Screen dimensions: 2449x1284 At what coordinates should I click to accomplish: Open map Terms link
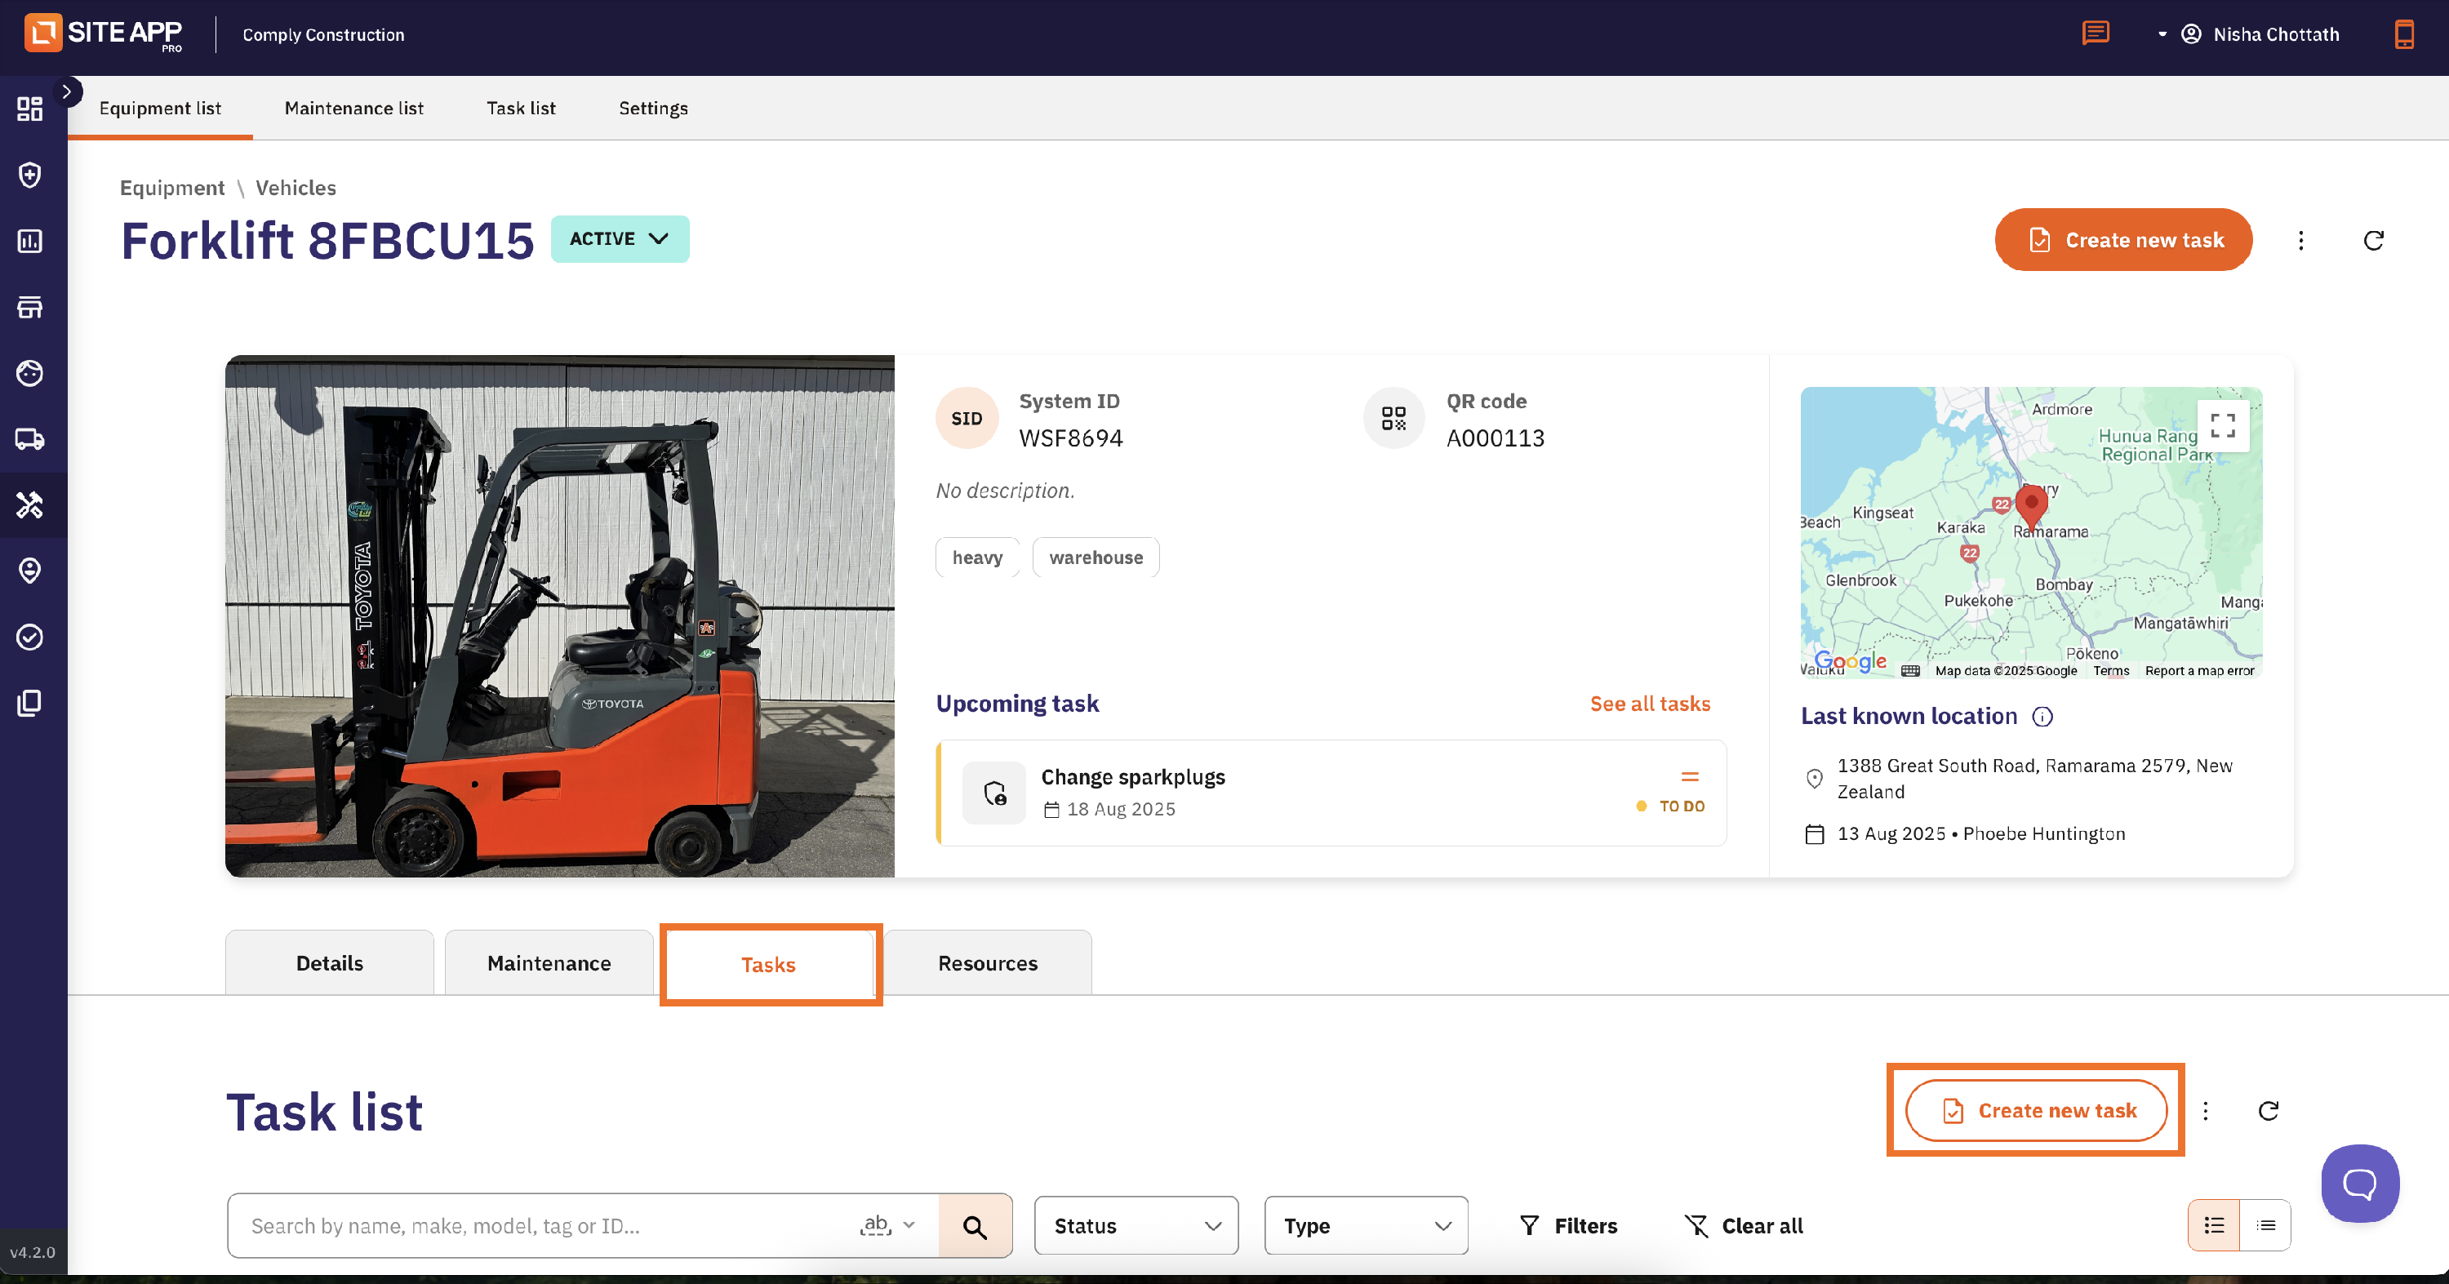coord(2110,670)
